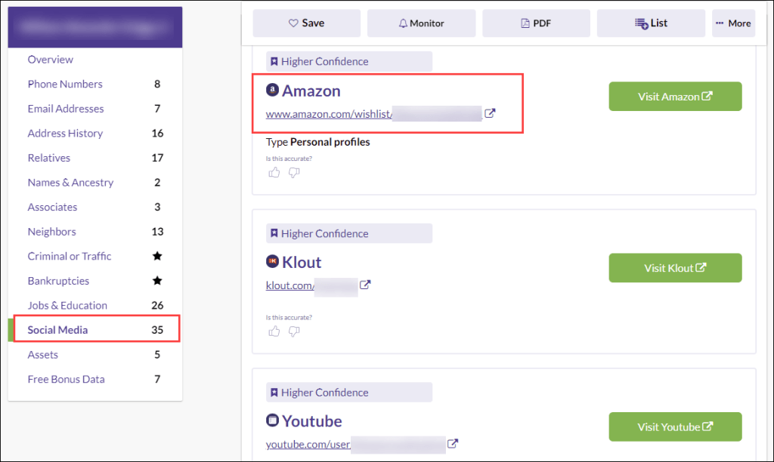Click the star icon beside Bankruptcies

click(157, 281)
